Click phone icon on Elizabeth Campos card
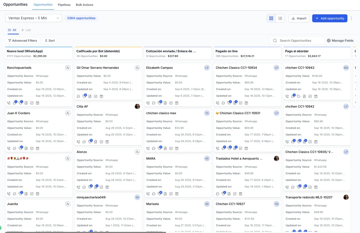360x233 pixels. coord(148,103)
